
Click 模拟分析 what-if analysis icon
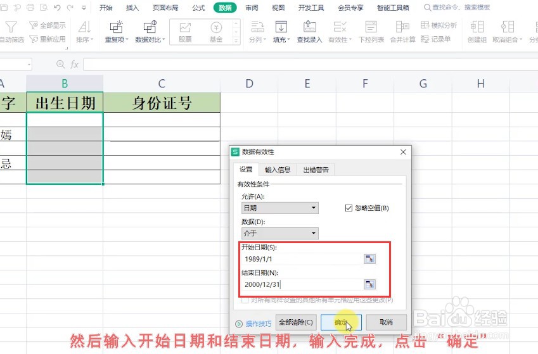425,25
